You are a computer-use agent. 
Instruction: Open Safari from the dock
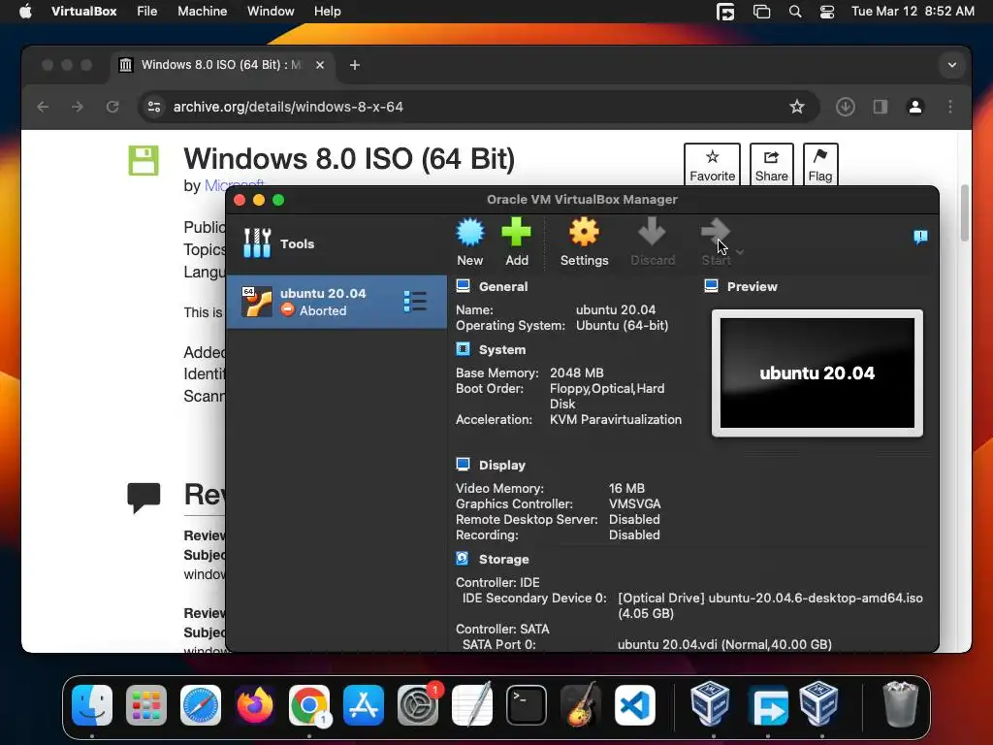tap(201, 705)
